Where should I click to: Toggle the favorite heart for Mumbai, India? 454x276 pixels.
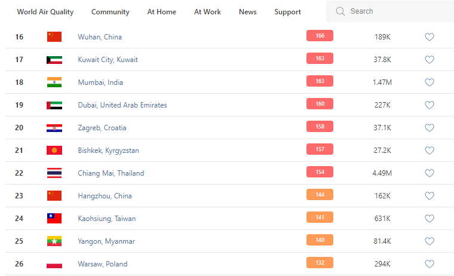coord(429,82)
